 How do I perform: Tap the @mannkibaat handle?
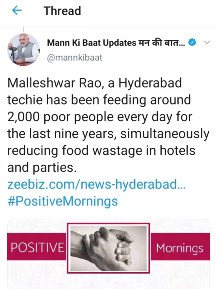tap(75, 58)
